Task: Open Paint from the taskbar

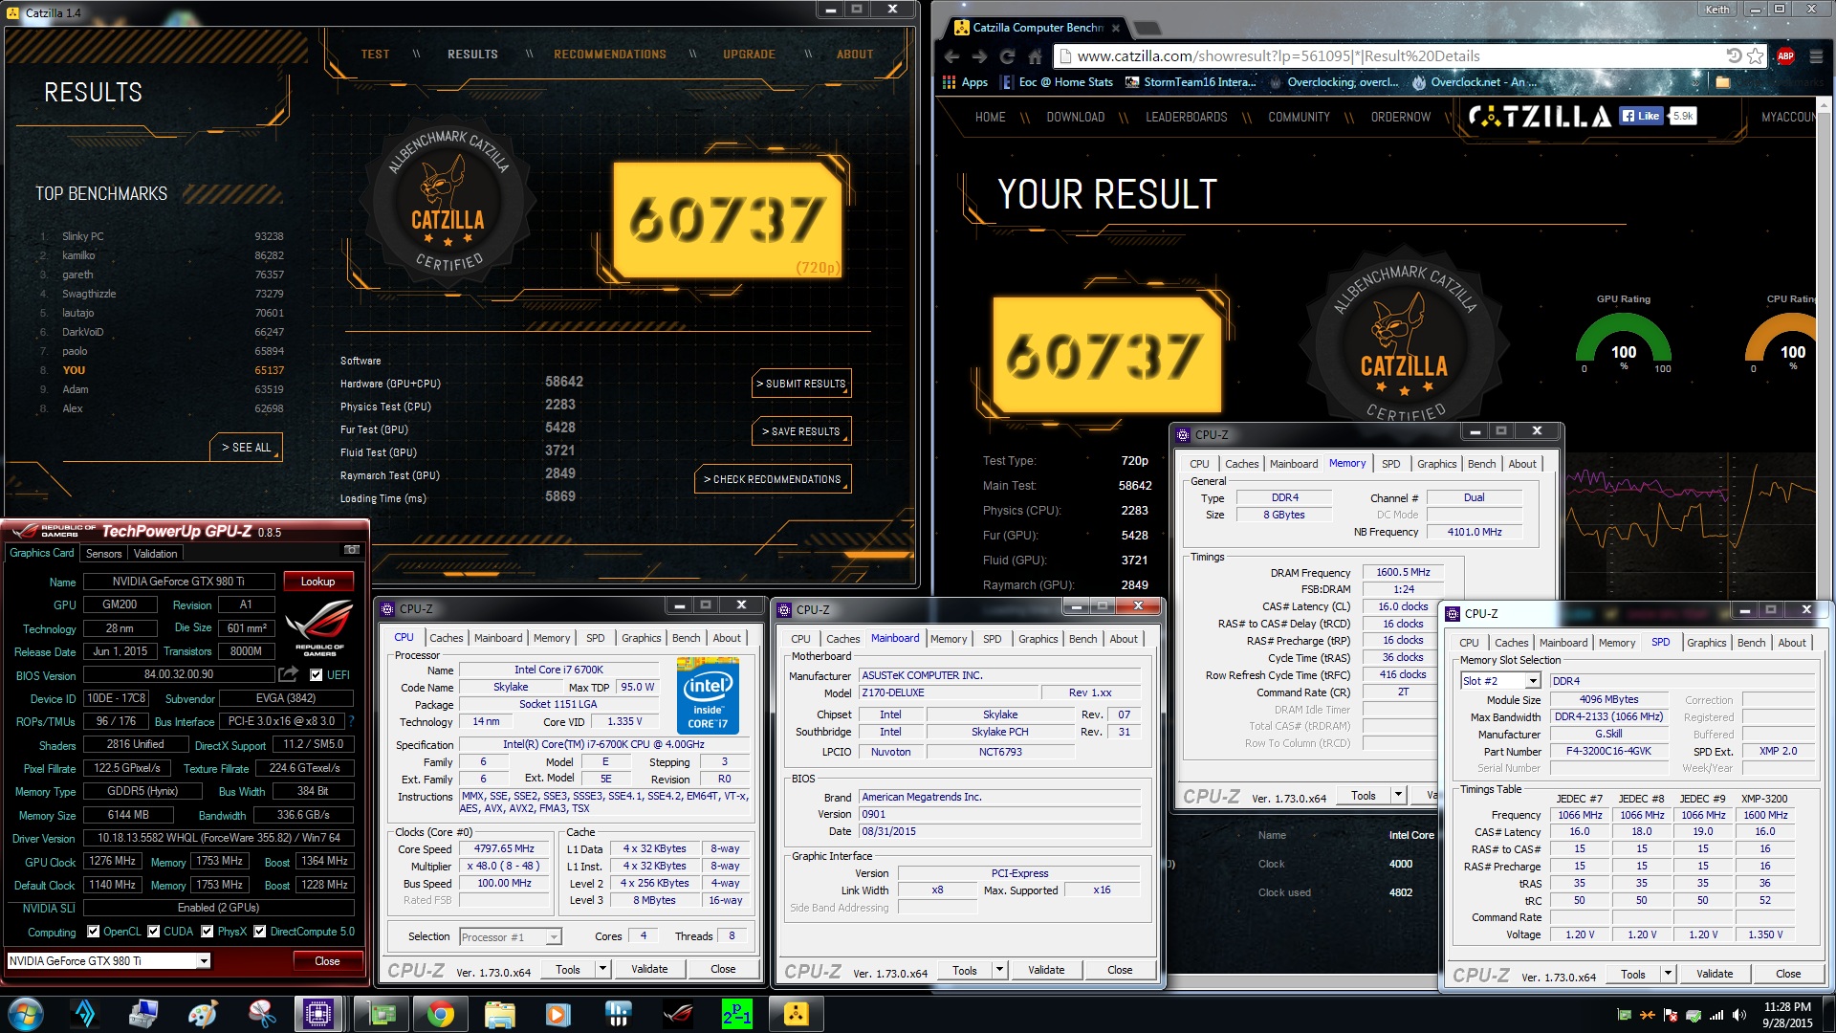Action: [202, 1014]
